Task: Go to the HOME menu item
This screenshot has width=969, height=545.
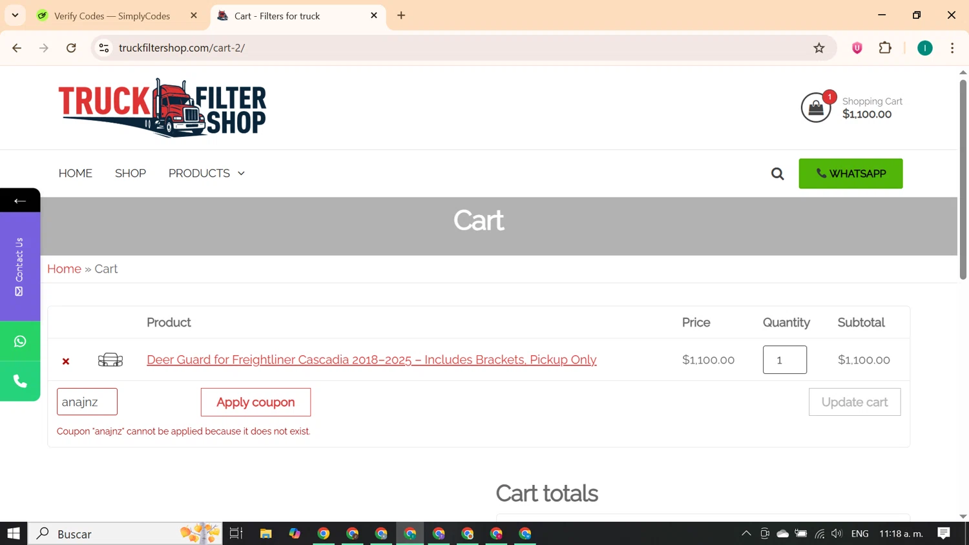Action: click(76, 173)
